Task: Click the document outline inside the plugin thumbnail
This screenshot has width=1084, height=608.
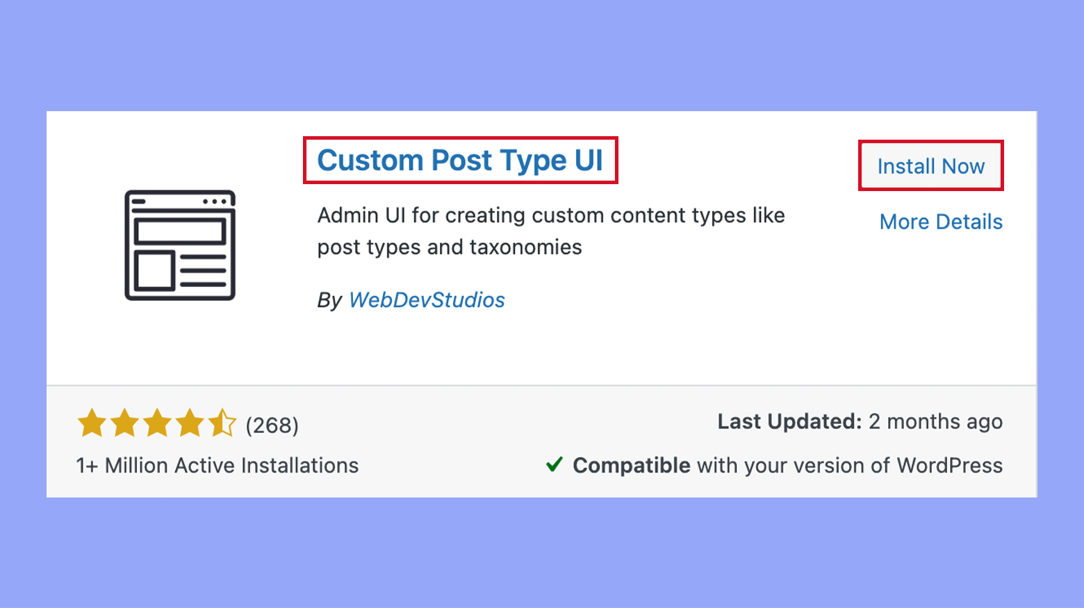Action: (x=179, y=245)
